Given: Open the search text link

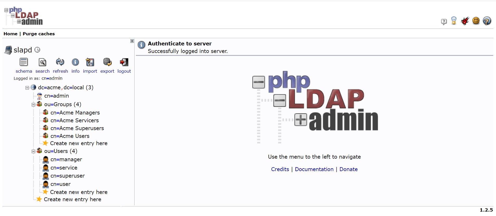Looking at the screenshot, I should click(x=42, y=71).
